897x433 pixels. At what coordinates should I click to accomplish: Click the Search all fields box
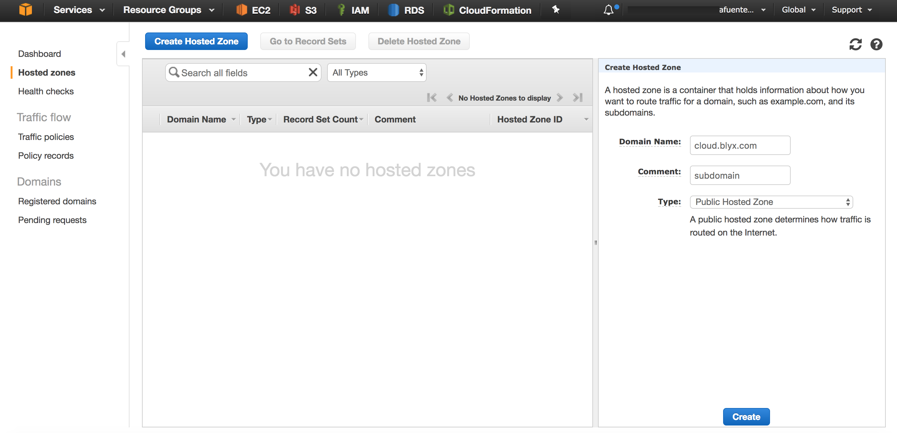(x=243, y=72)
